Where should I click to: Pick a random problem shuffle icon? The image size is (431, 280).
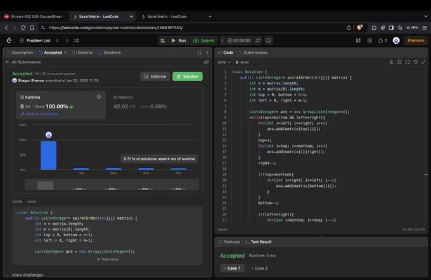[77, 41]
